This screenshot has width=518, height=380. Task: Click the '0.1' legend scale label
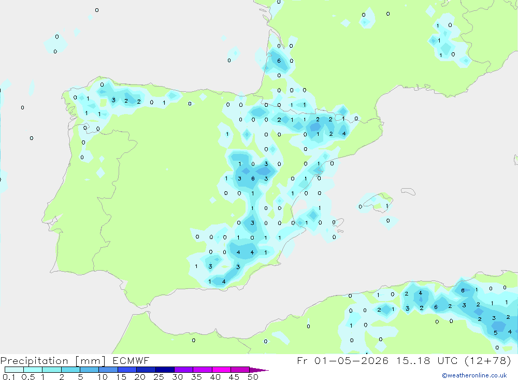(x=9, y=377)
